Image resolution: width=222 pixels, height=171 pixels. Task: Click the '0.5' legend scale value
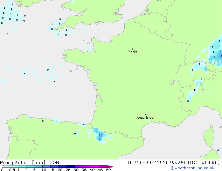coord(12,170)
